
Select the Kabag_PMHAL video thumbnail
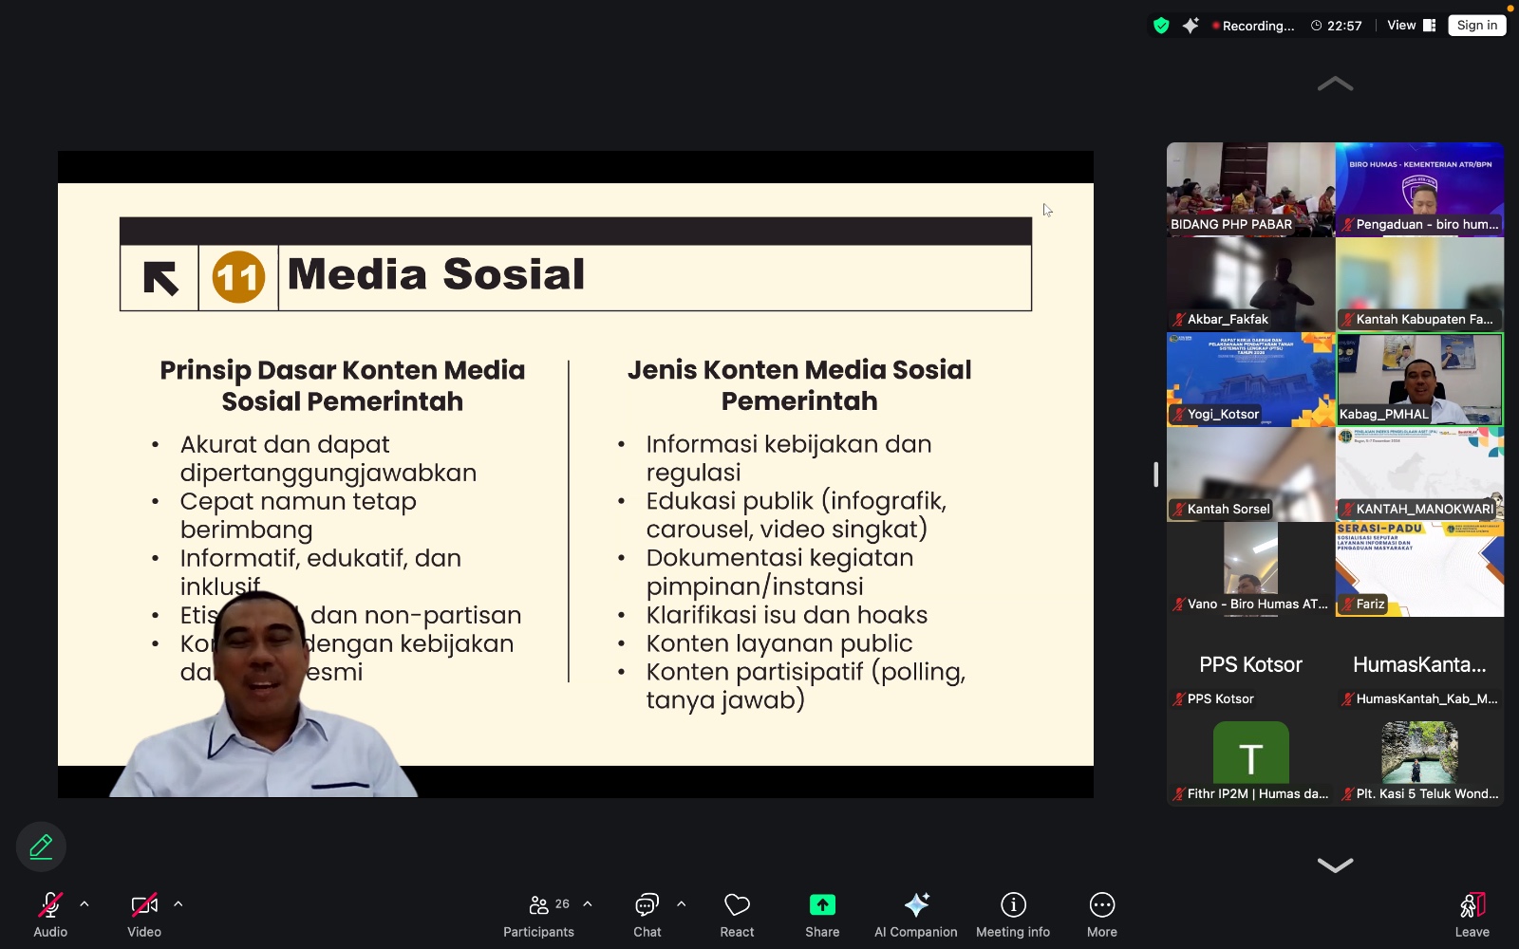(x=1419, y=378)
